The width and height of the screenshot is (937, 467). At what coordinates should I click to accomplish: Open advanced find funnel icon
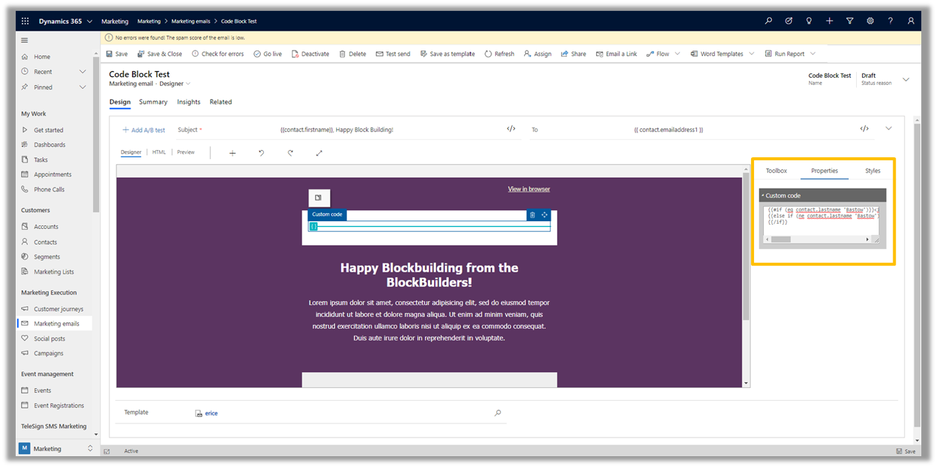click(849, 21)
